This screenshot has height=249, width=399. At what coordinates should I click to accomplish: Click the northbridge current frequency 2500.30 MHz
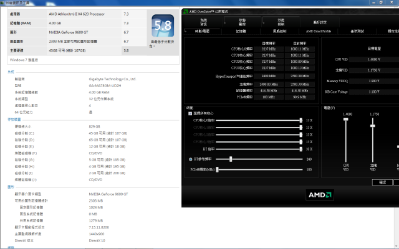[x=300, y=85]
